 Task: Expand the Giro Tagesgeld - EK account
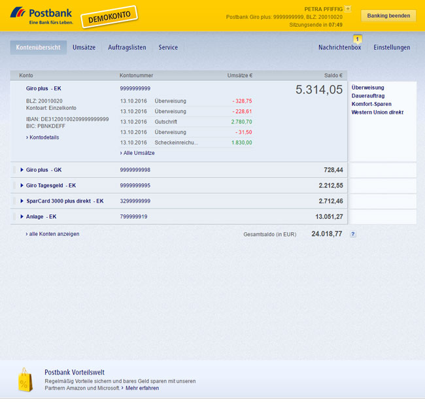tap(22, 186)
